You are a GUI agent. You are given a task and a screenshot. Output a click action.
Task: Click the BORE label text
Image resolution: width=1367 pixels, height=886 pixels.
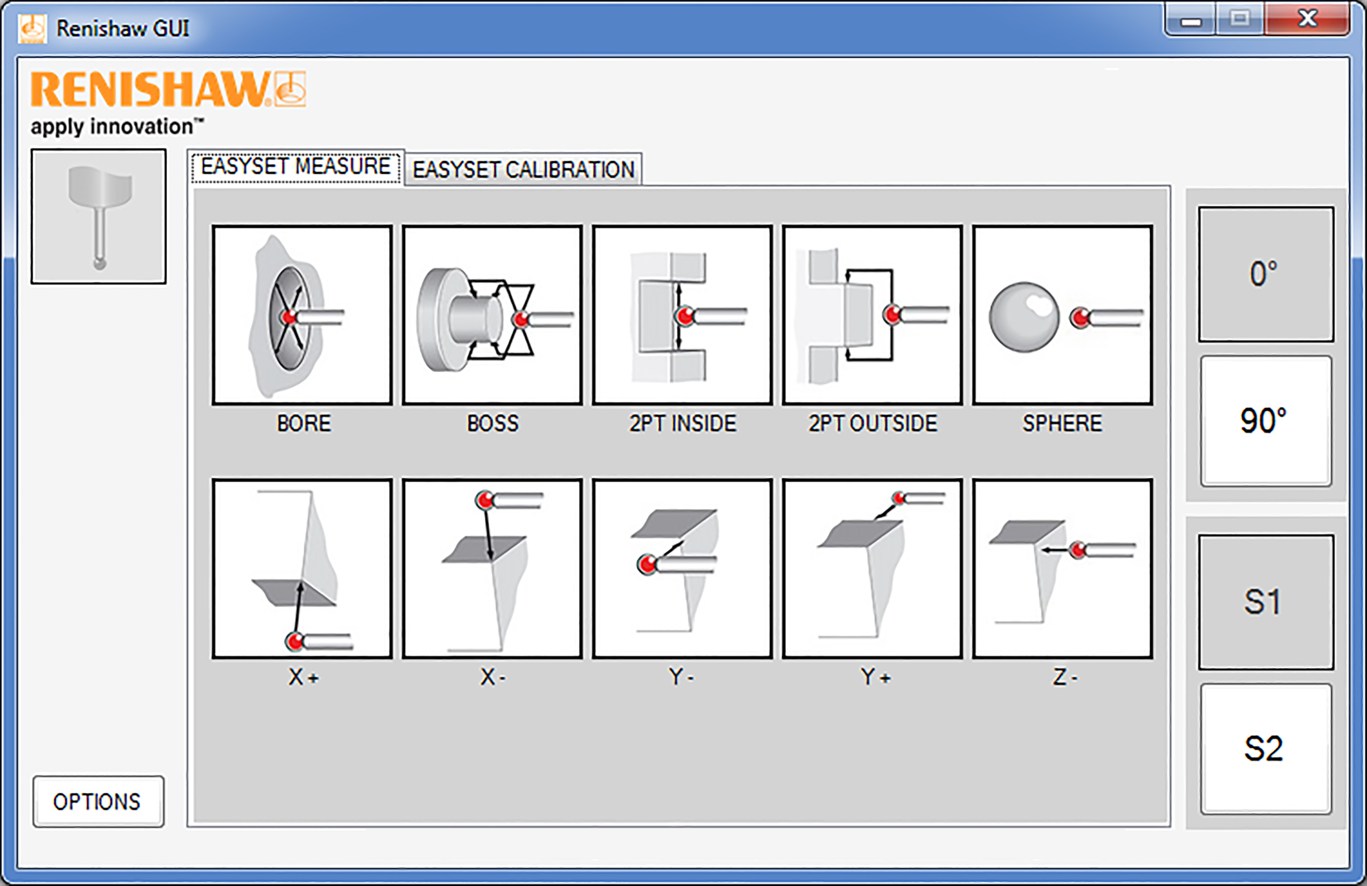pyautogui.click(x=304, y=423)
